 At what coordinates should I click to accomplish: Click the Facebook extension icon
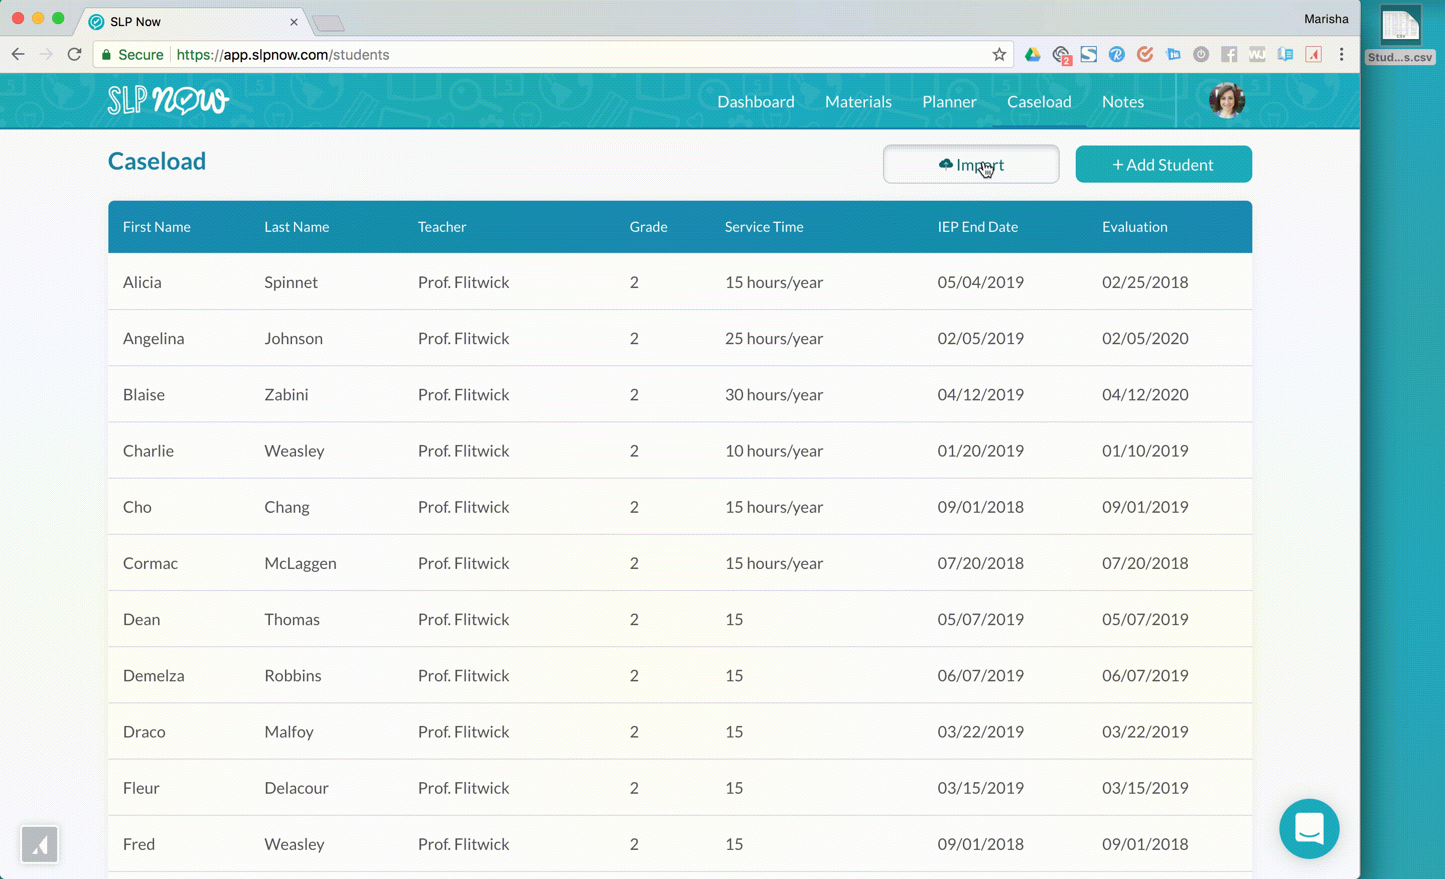[1229, 55]
